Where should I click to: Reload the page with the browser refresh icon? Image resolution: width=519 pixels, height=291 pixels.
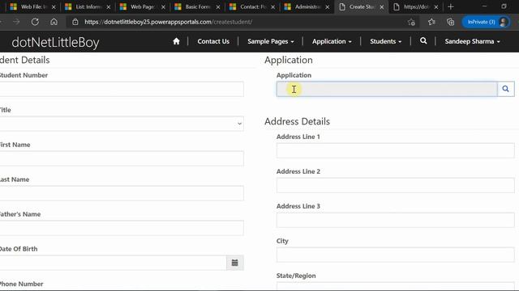(x=35, y=22)
